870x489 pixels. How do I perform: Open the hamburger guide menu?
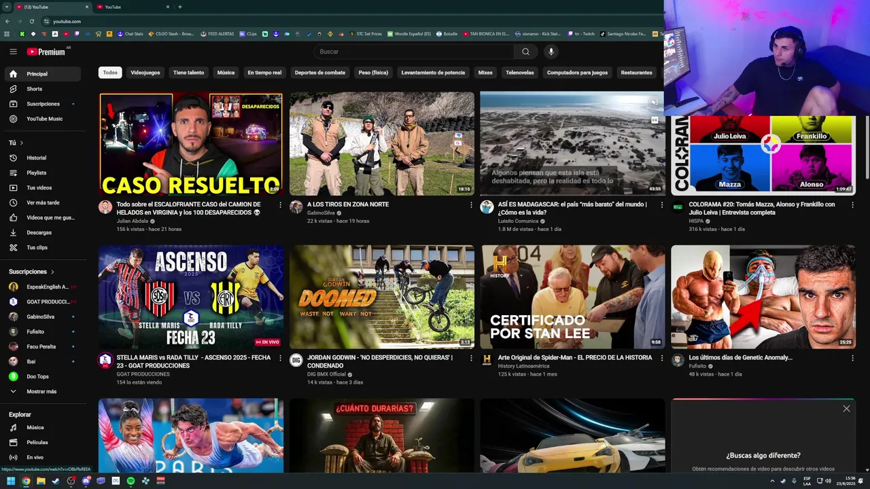click(x=13, y=52)
